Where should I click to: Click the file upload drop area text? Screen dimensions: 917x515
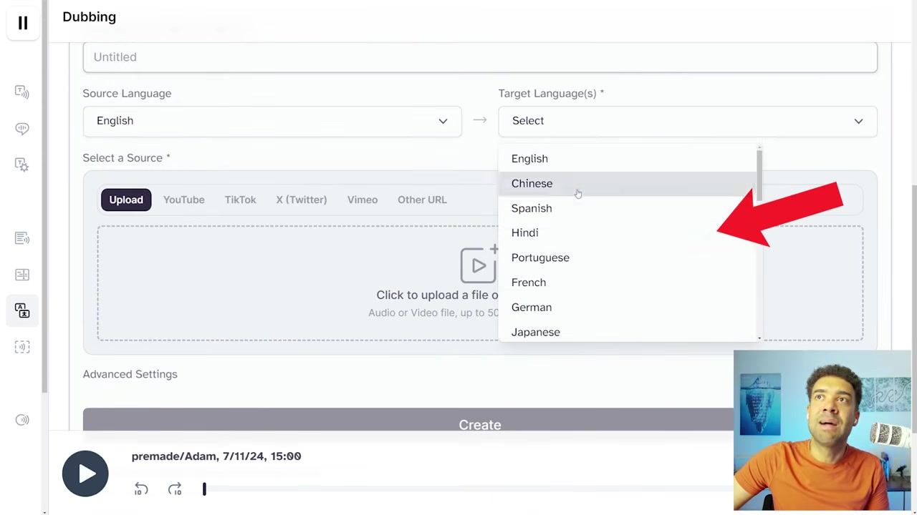(x=437, y=295)
